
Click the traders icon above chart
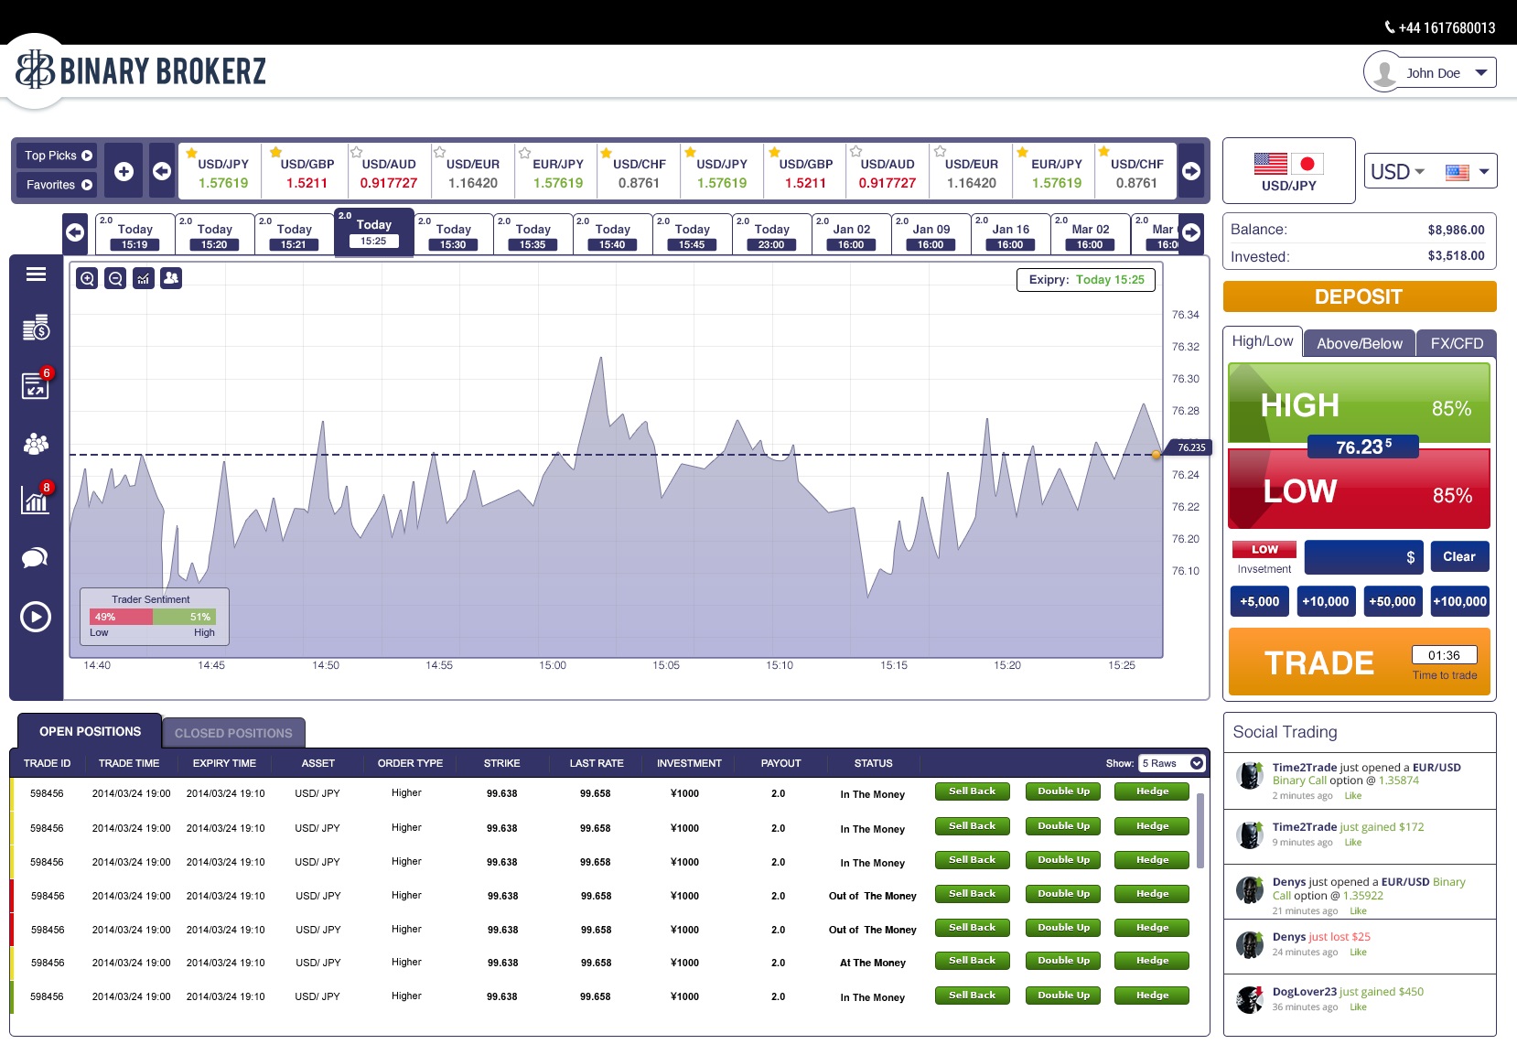171,279
